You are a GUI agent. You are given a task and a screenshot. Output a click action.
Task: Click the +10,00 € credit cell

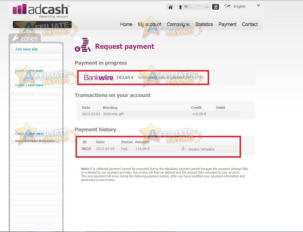click(x=199, y=114)
